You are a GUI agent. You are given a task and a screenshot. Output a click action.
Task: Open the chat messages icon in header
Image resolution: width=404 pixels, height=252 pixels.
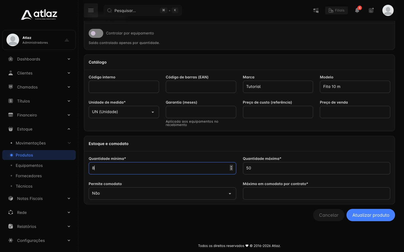pos(371,10)
